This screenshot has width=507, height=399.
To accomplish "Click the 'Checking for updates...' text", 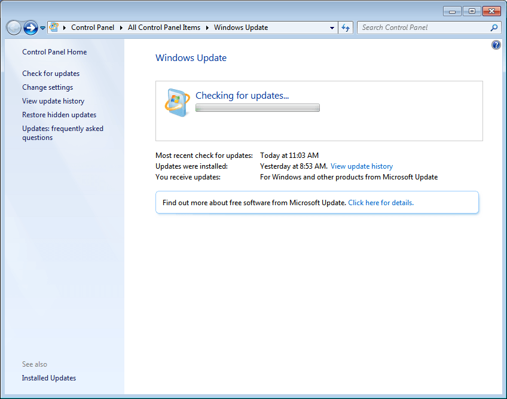I will pyautogui.click(x=242, y=96).
